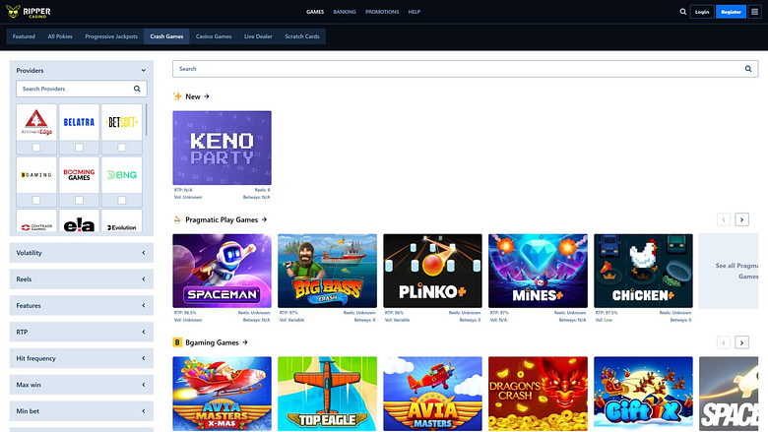Open the Top Eagle game thumbnail
The image size is (768, 432).
(327, 394)
